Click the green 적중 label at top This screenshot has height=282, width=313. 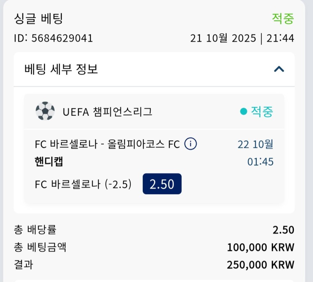(x=283, y=19)
